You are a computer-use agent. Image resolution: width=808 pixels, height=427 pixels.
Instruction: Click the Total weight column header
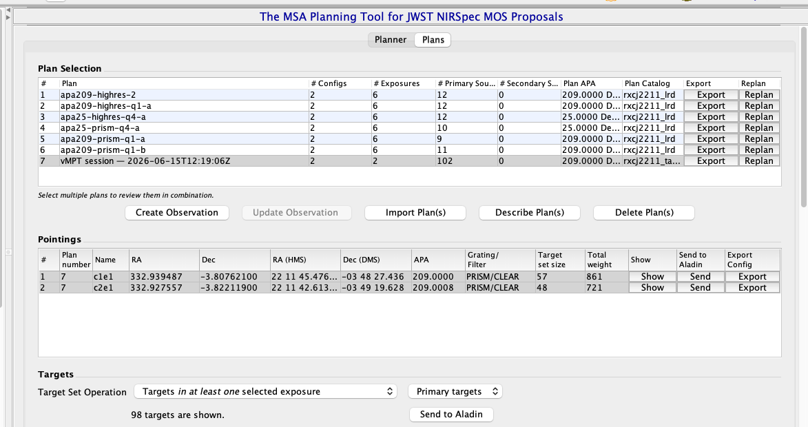click(x=606, y=260)
